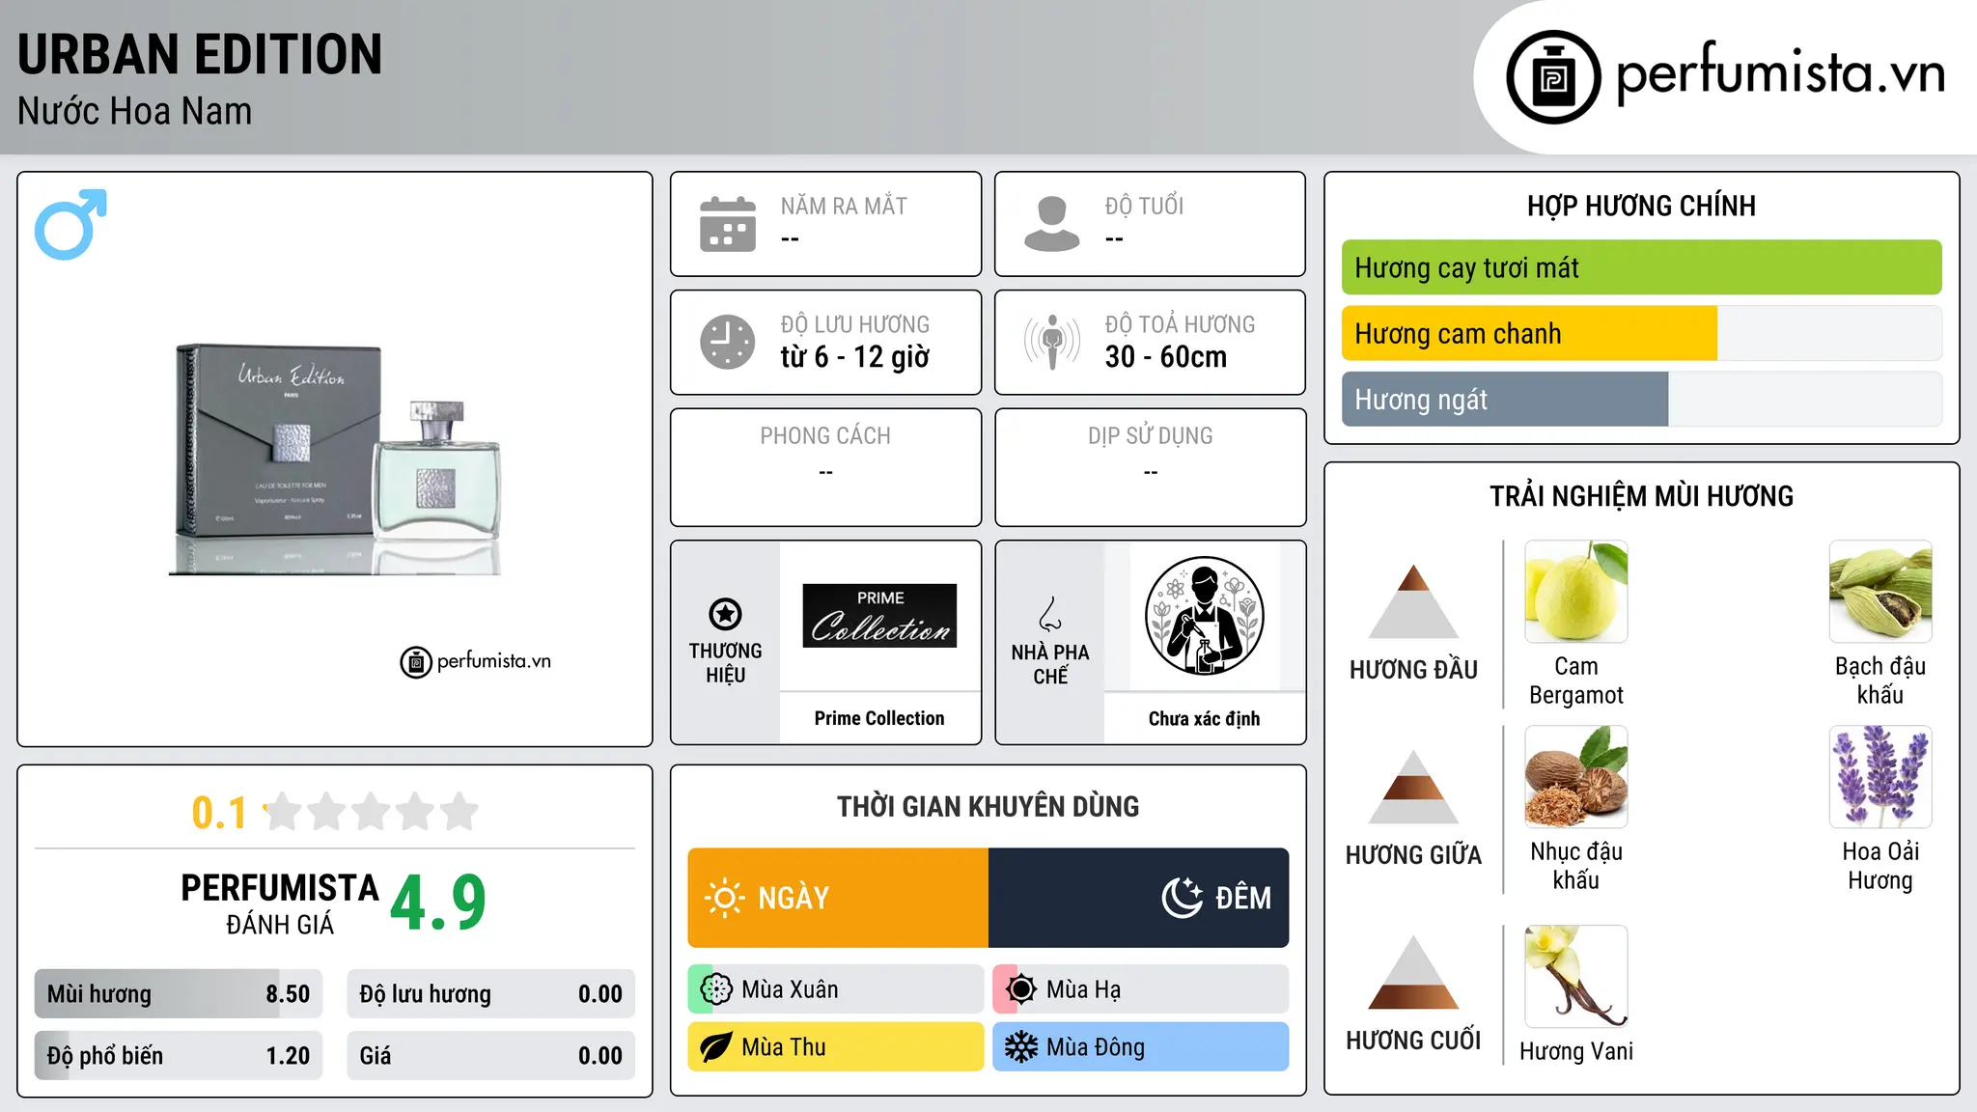The height and width of the screenshot is (1112, 1977).
Task: Click the TRẢI NGHIỆM MÙI HƯƠNG heading
Action: point(1641,496)
